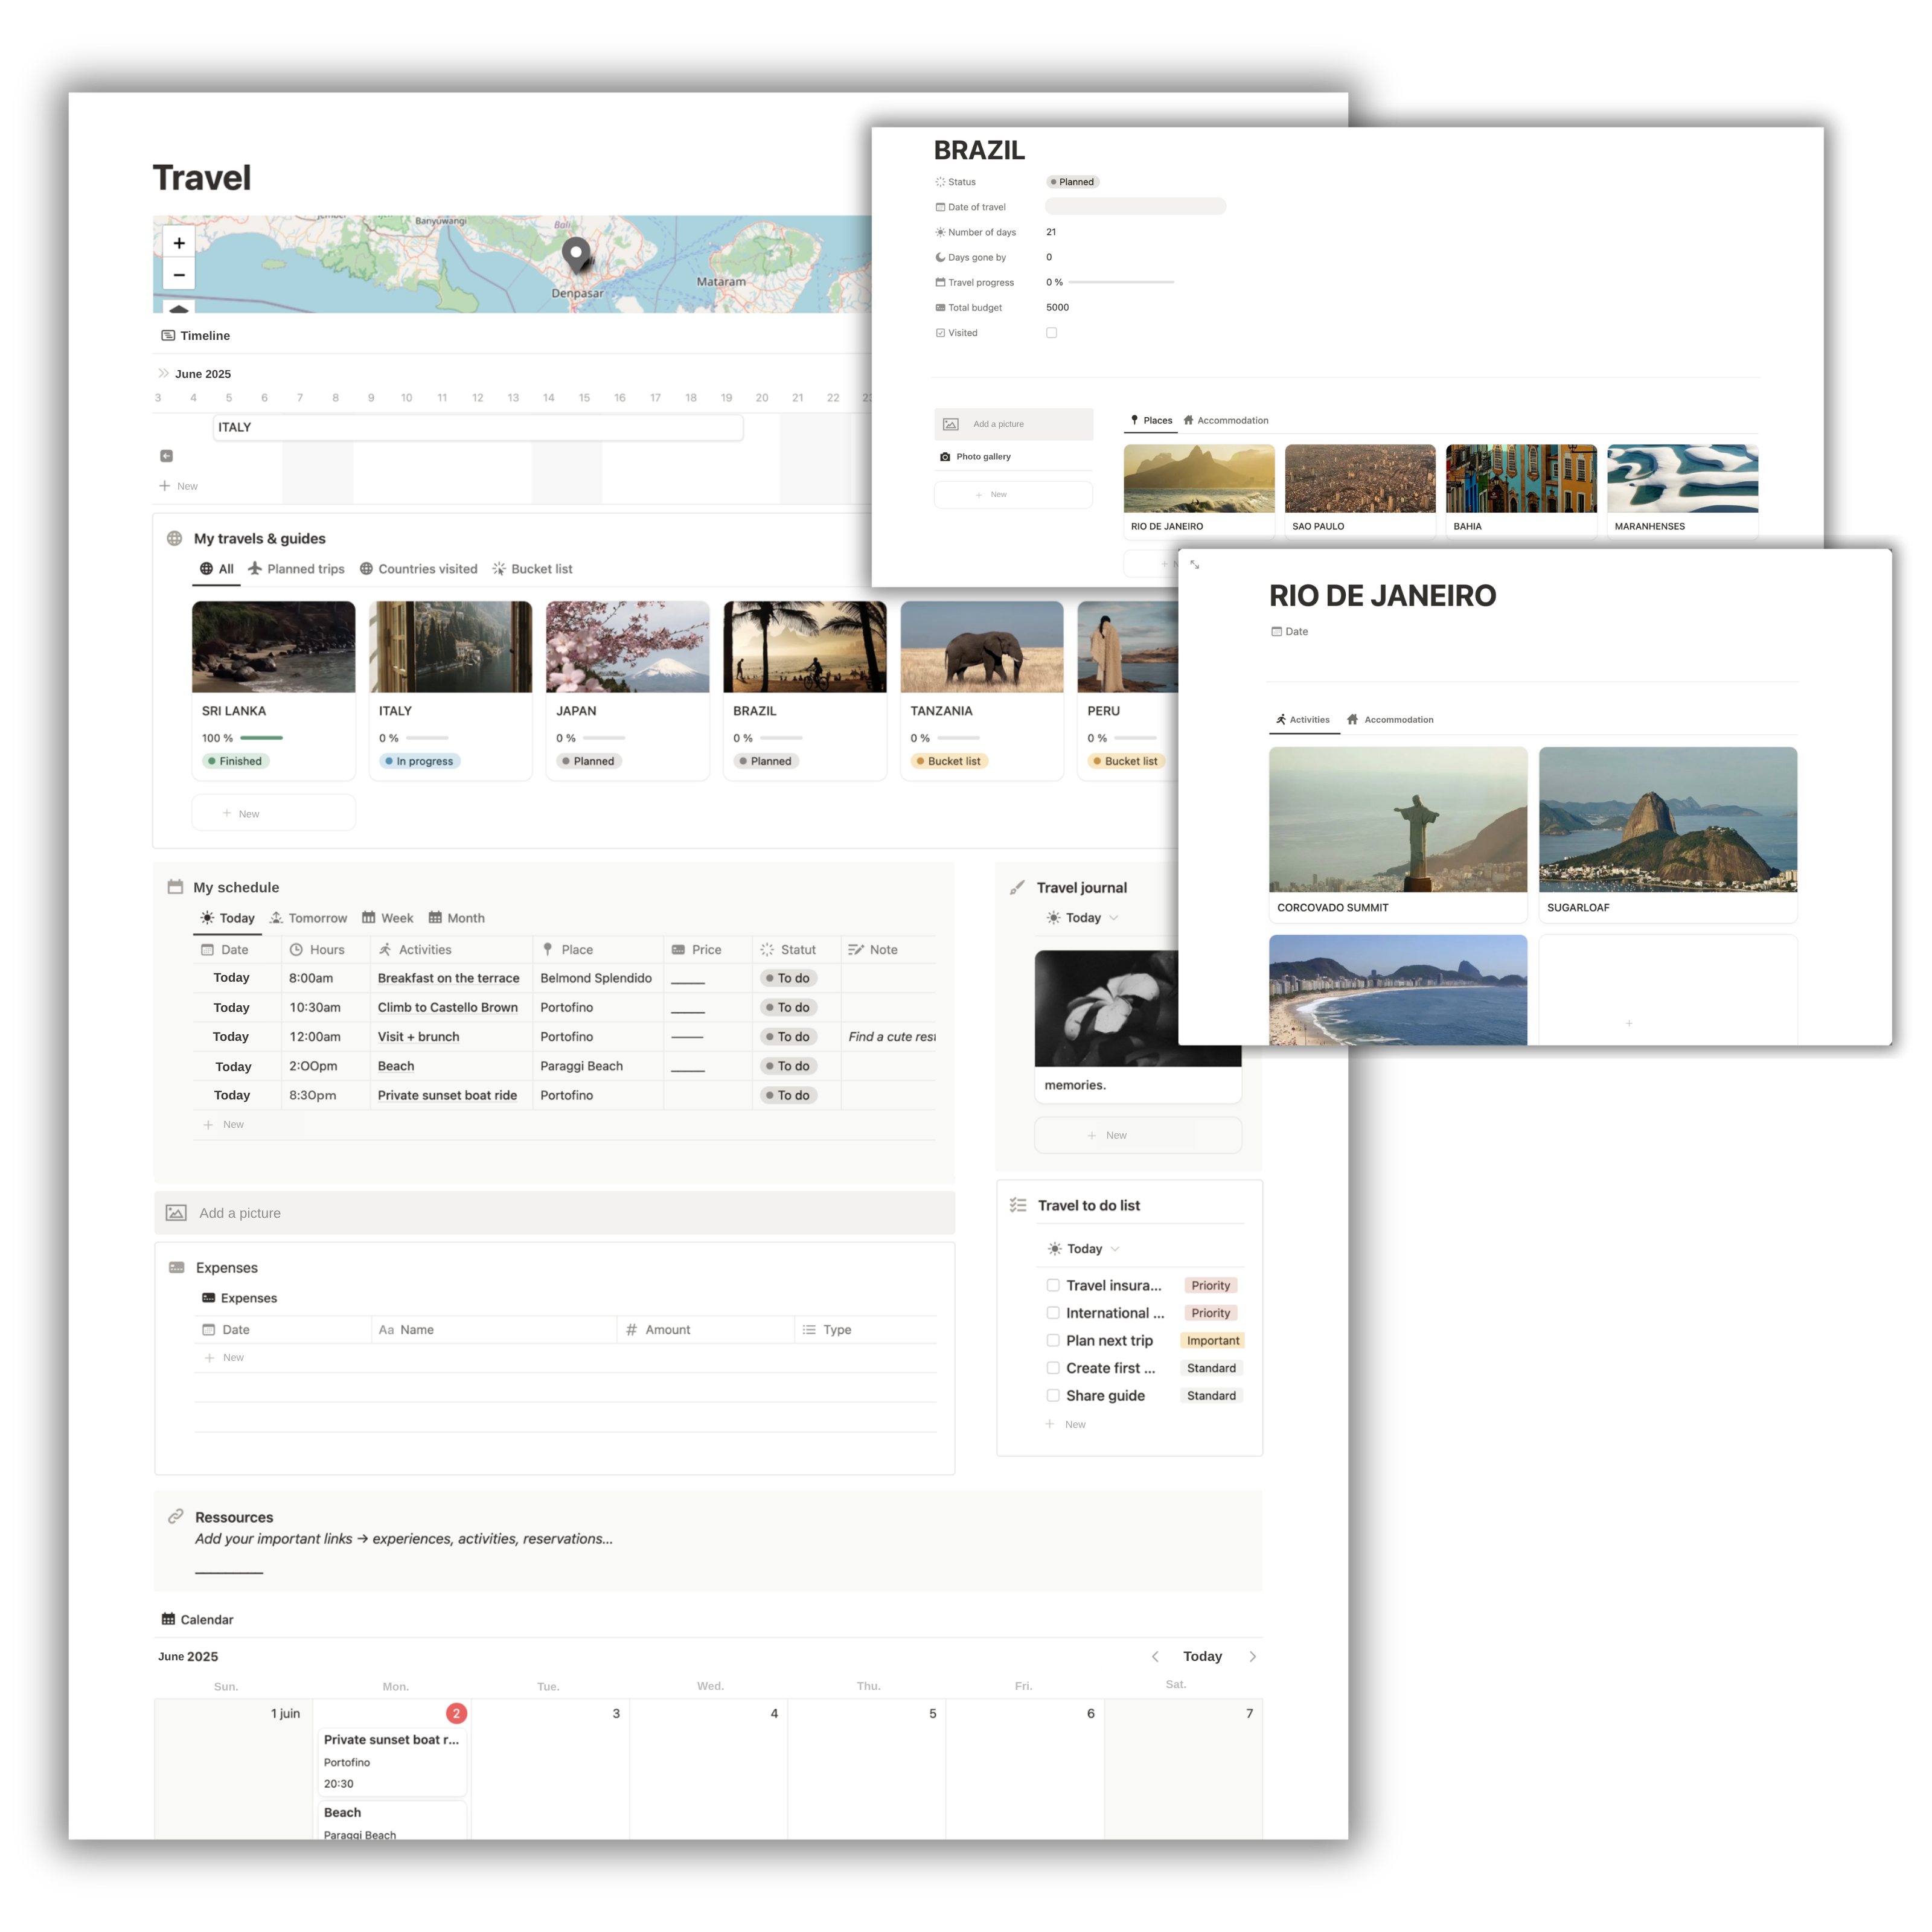Go to next calendar month
Viewport: 1932px width, 1932px height.
(1252, 1657)
